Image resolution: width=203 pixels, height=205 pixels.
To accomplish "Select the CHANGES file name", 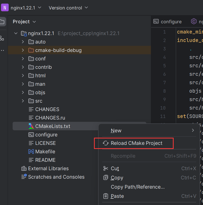I will coord(47,110).
